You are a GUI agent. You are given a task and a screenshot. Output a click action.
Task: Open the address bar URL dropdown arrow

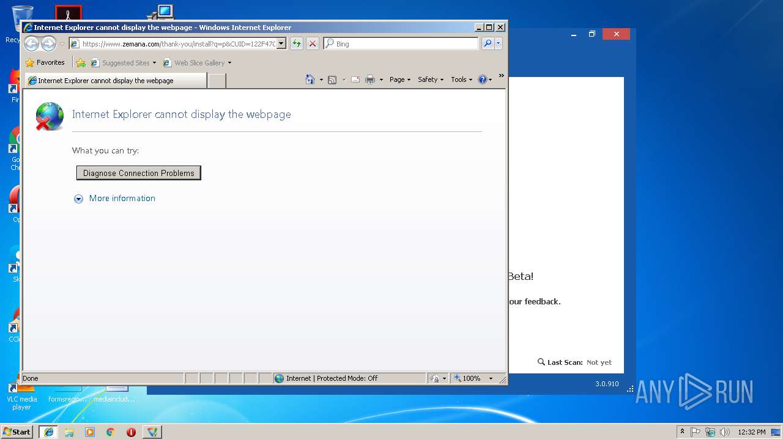tap(281, 43)
